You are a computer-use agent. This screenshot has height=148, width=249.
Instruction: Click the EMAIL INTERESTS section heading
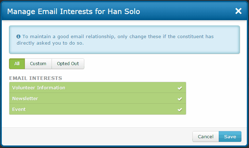coord(36,78)
